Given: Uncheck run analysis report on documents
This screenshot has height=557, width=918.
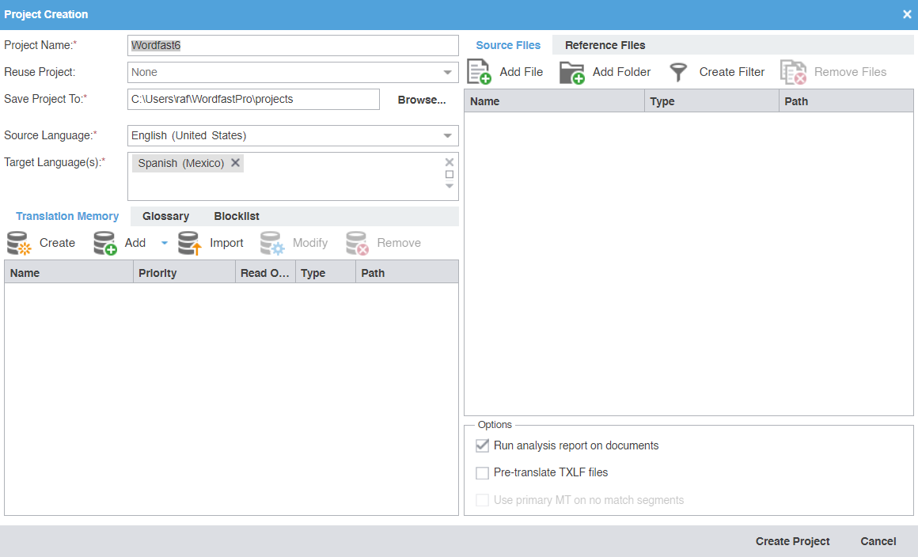Looking at the screenshot, I should click(483, 445).
